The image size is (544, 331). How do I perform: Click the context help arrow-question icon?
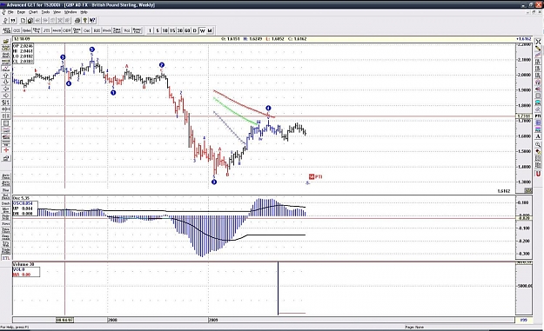[x=92, y=21]
